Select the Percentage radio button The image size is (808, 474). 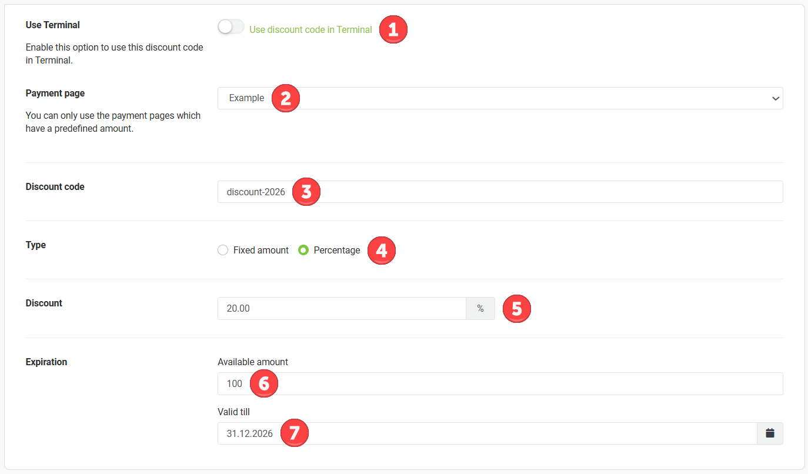[x=303, y=251]
